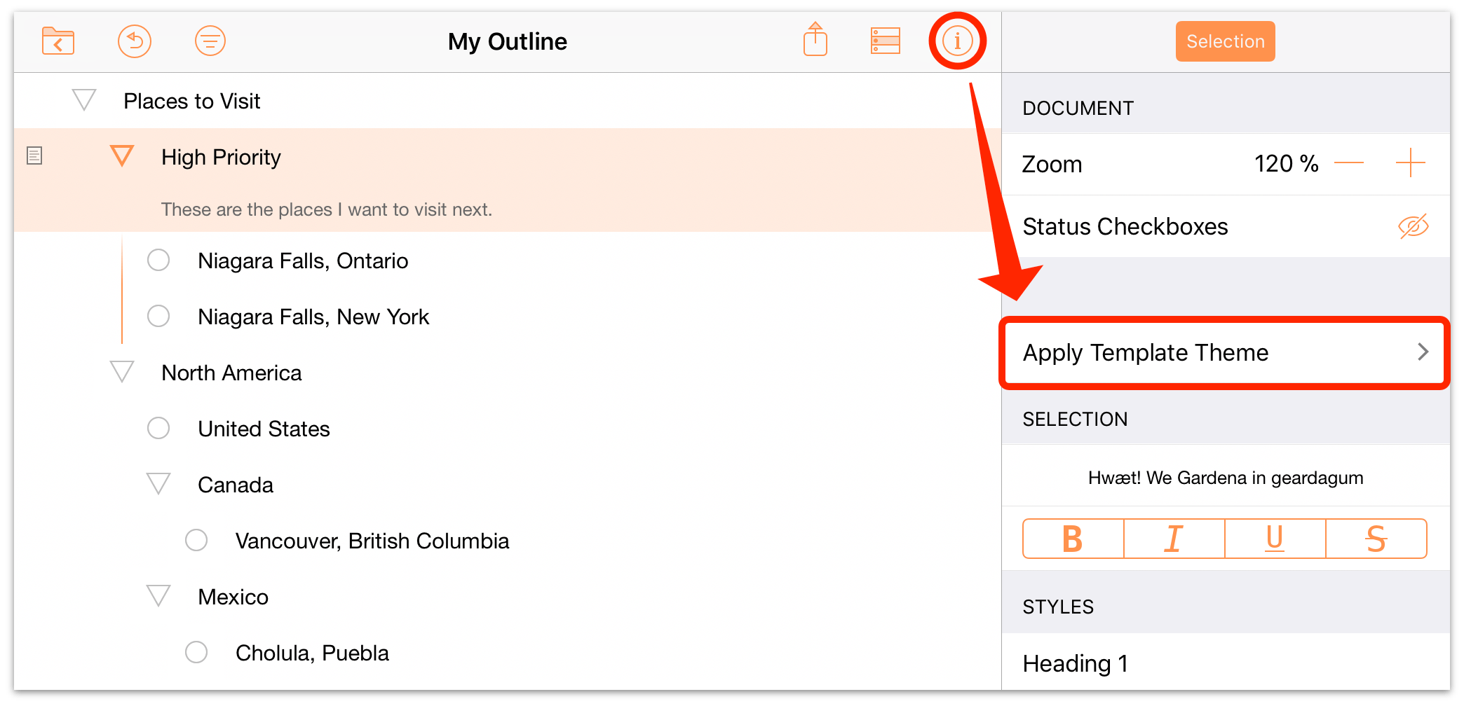Collapse the North America section
This screenshot has width=1464, height=706.
pos(122,372)
